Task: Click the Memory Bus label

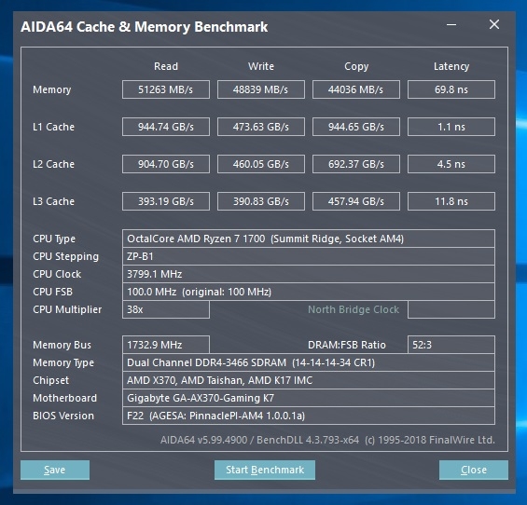Action: (62, 345)
